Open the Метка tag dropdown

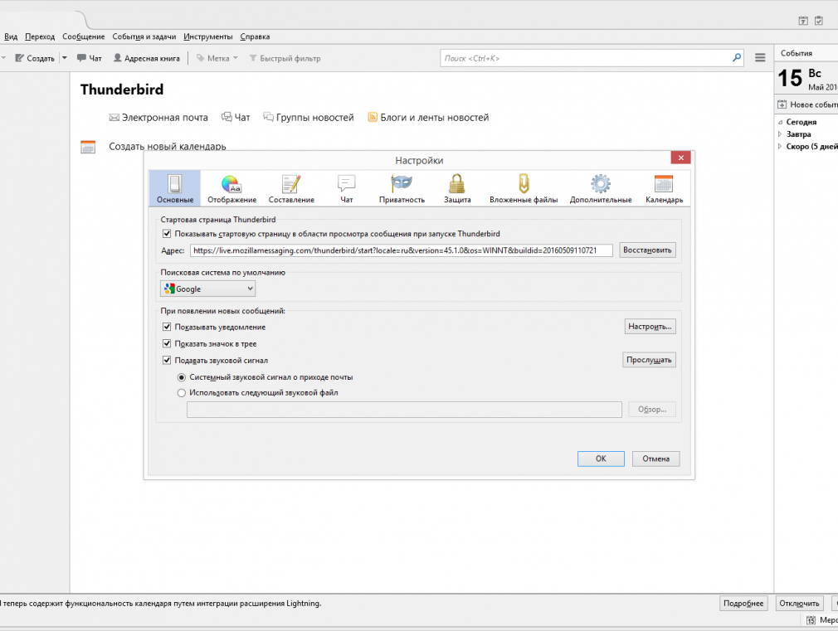coord(217,58)
